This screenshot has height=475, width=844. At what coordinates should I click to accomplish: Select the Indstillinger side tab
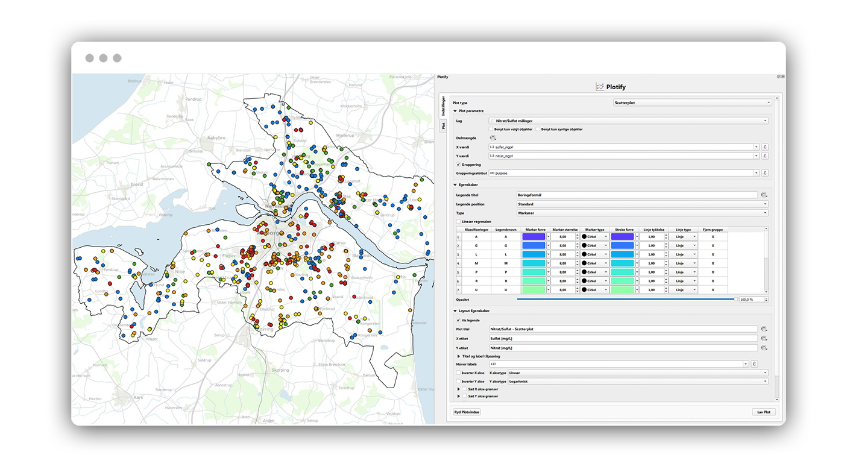point(443,106)
